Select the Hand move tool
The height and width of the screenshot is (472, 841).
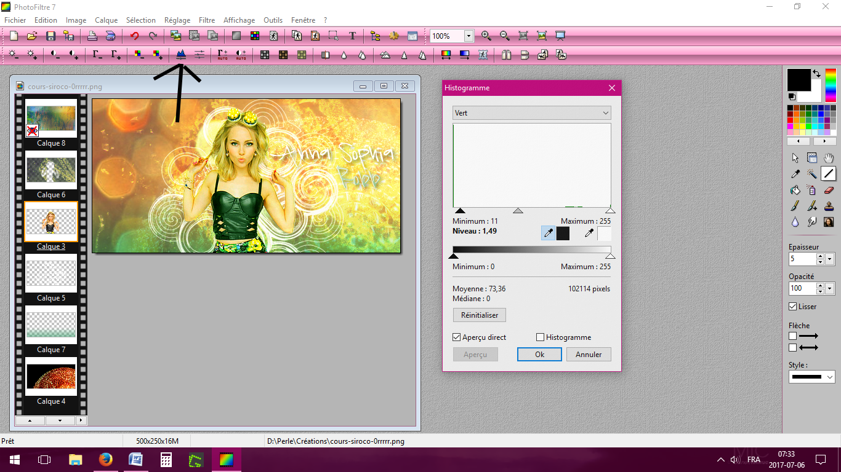click(829, 158)
